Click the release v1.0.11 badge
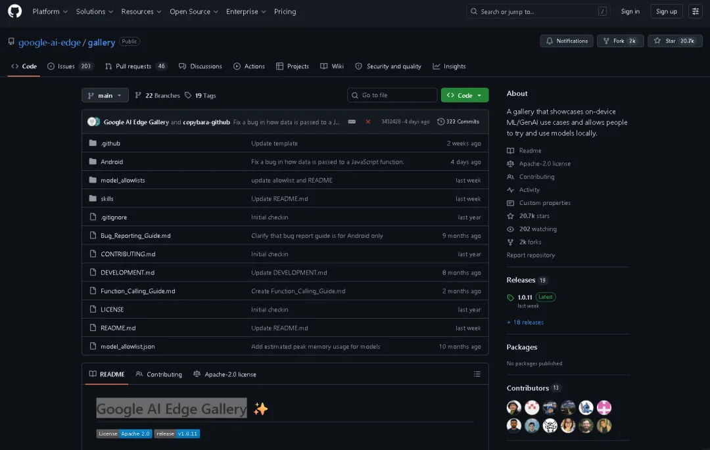Viewport: 710px width, 450px height. coord(177,434)
